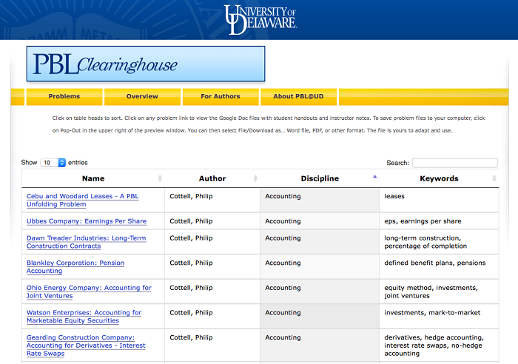The image size is (518, 364).
Task: Open Cebu and Woodard Leases problem link
Action: point(83,200)
